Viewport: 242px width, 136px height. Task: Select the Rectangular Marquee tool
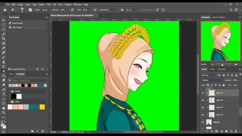click(x=3, y=25)
